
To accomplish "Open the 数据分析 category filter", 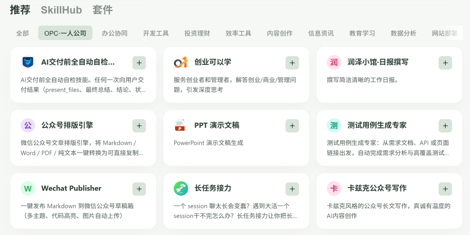I will [403, 33].
